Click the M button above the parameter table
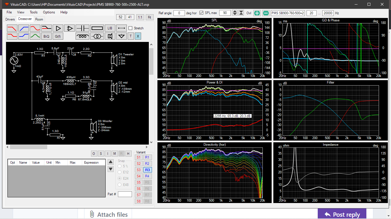 pos(114,154)
